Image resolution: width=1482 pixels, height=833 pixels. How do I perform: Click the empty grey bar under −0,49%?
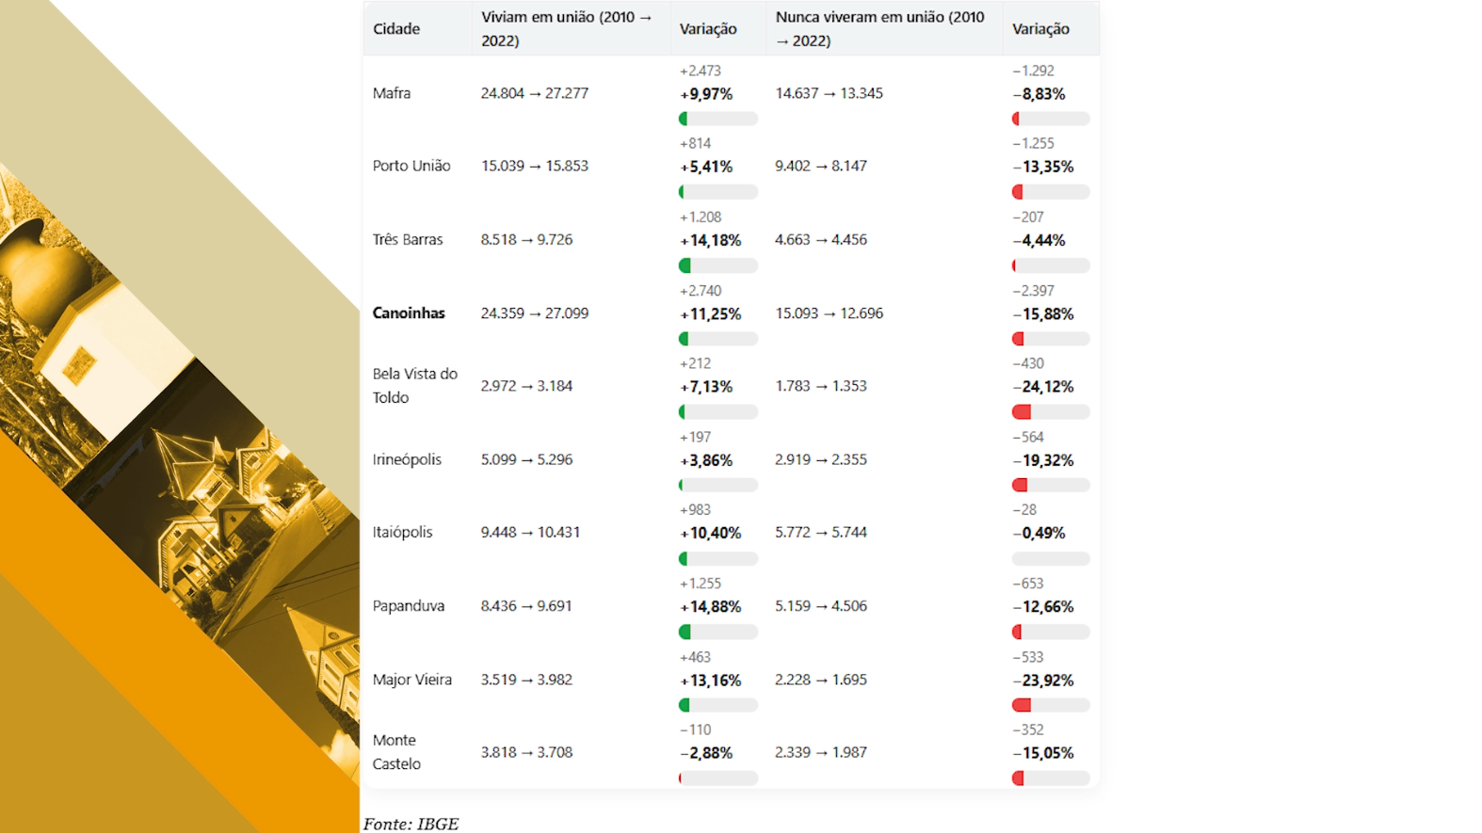coord(1050,559)
